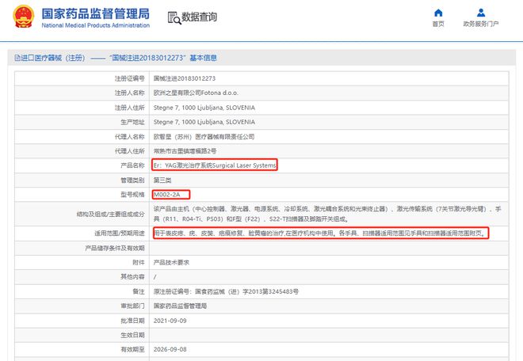The height and width of the screenshot is (361, 523).
Task: Select the 适用范围/预期用途 description text
Action: click(x=319, y=234)
